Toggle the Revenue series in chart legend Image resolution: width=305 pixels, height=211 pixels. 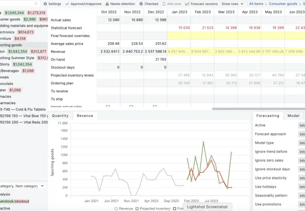coord(124,208)
